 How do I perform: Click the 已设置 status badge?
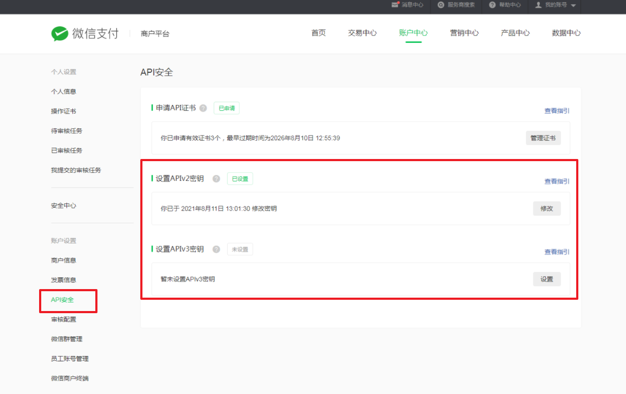tap(240, 179)
